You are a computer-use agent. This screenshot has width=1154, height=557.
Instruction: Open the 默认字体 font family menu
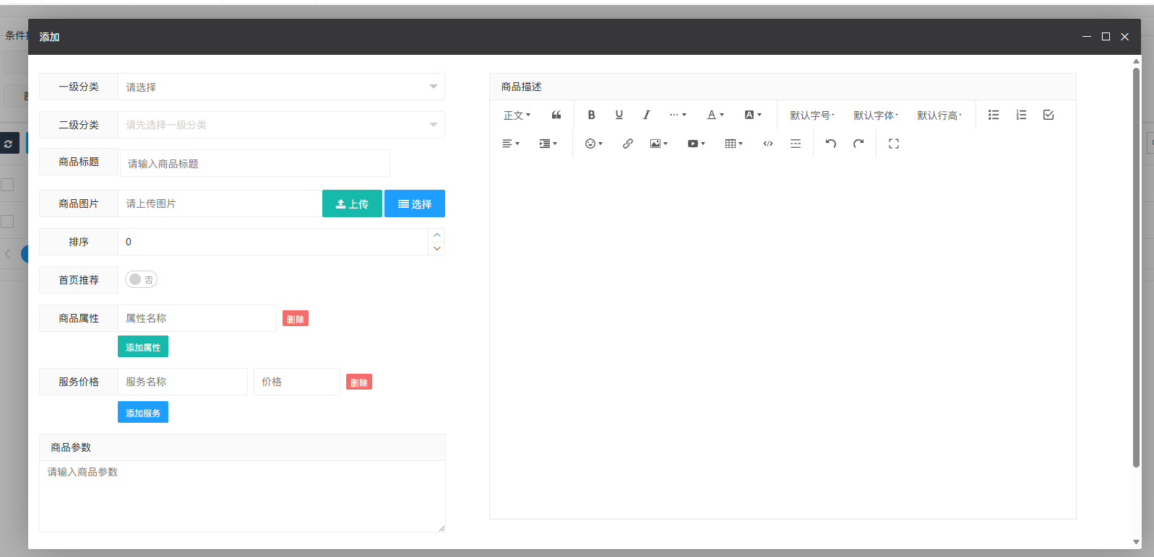[x=875, y=115]
